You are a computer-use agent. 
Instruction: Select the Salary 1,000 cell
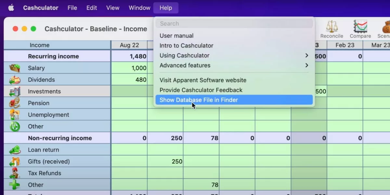[129, 68]
